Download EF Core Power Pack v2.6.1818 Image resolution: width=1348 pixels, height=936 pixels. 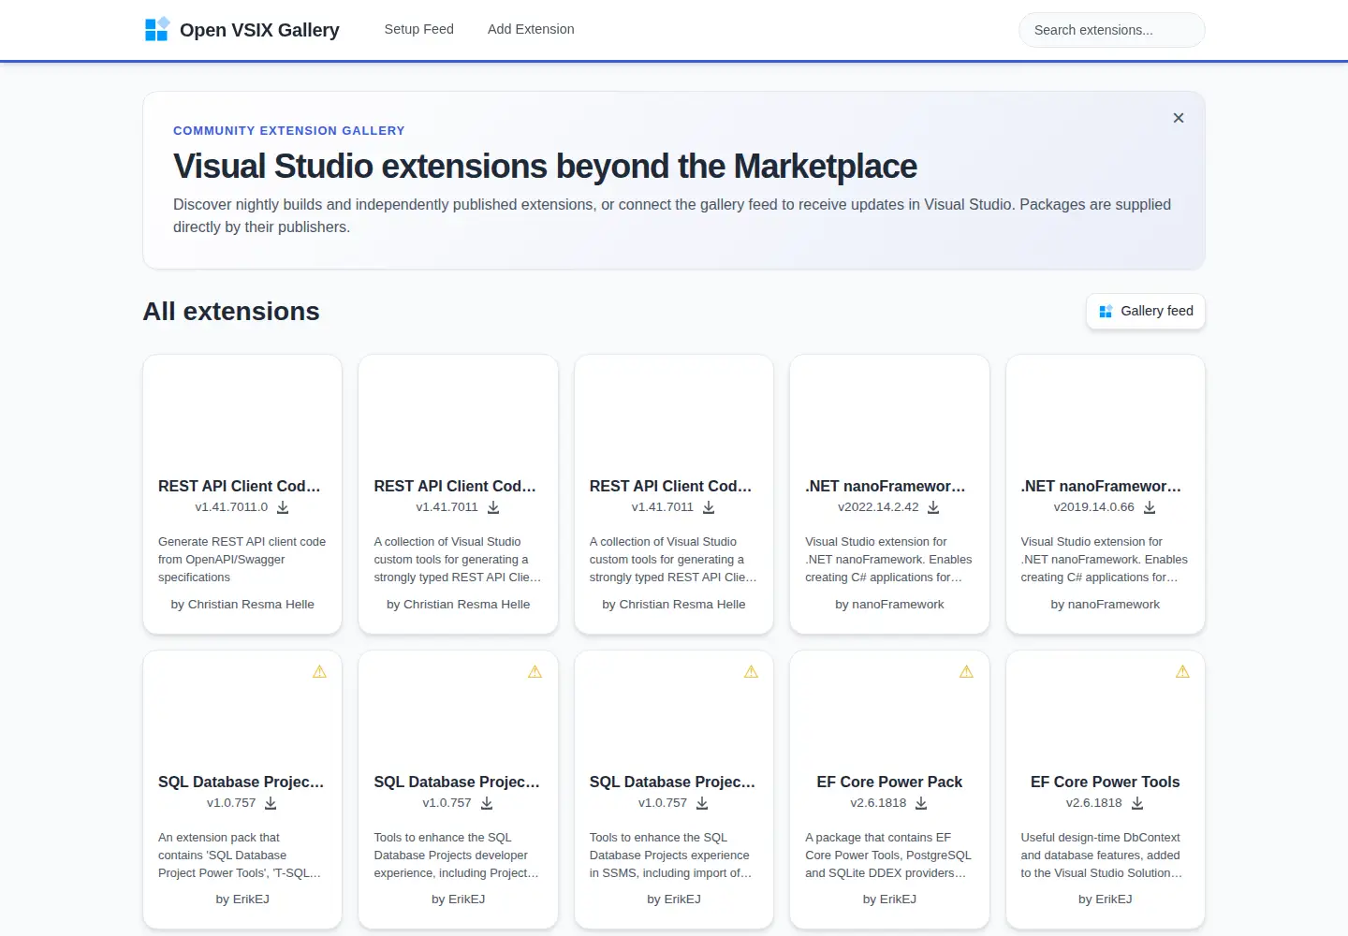point(921,803)
